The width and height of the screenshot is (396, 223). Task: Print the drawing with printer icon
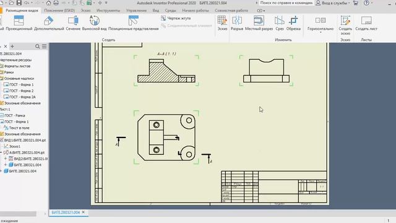(56, 3)
